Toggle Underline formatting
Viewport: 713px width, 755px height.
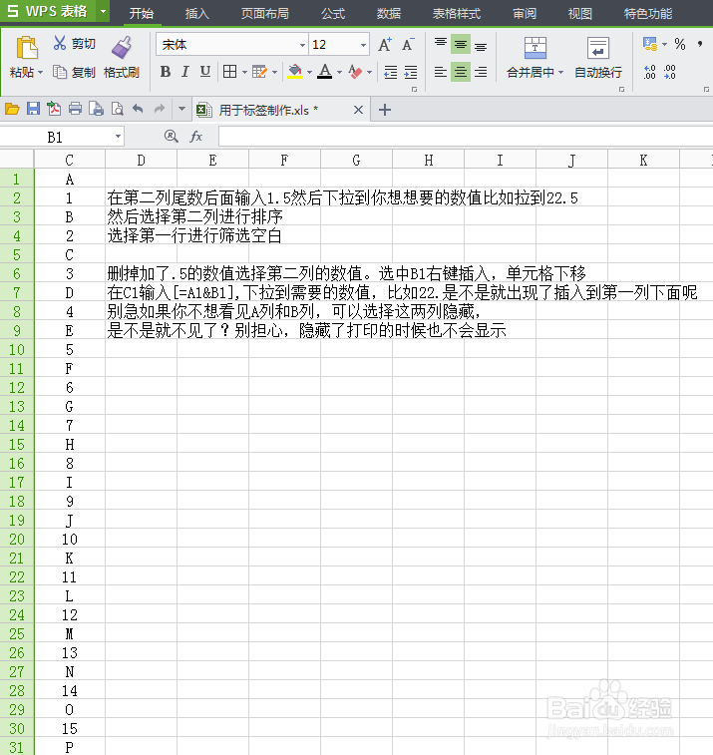click(x=205, y=72)
